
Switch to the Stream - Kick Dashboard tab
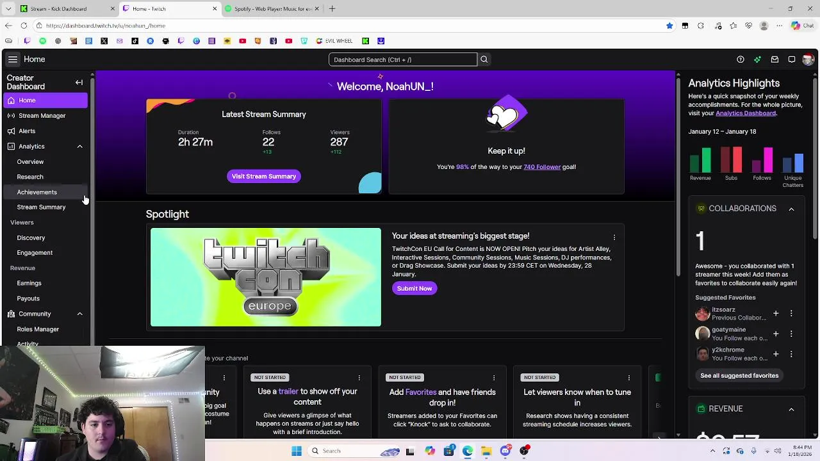pyautogui.click(x=67, y=9)
